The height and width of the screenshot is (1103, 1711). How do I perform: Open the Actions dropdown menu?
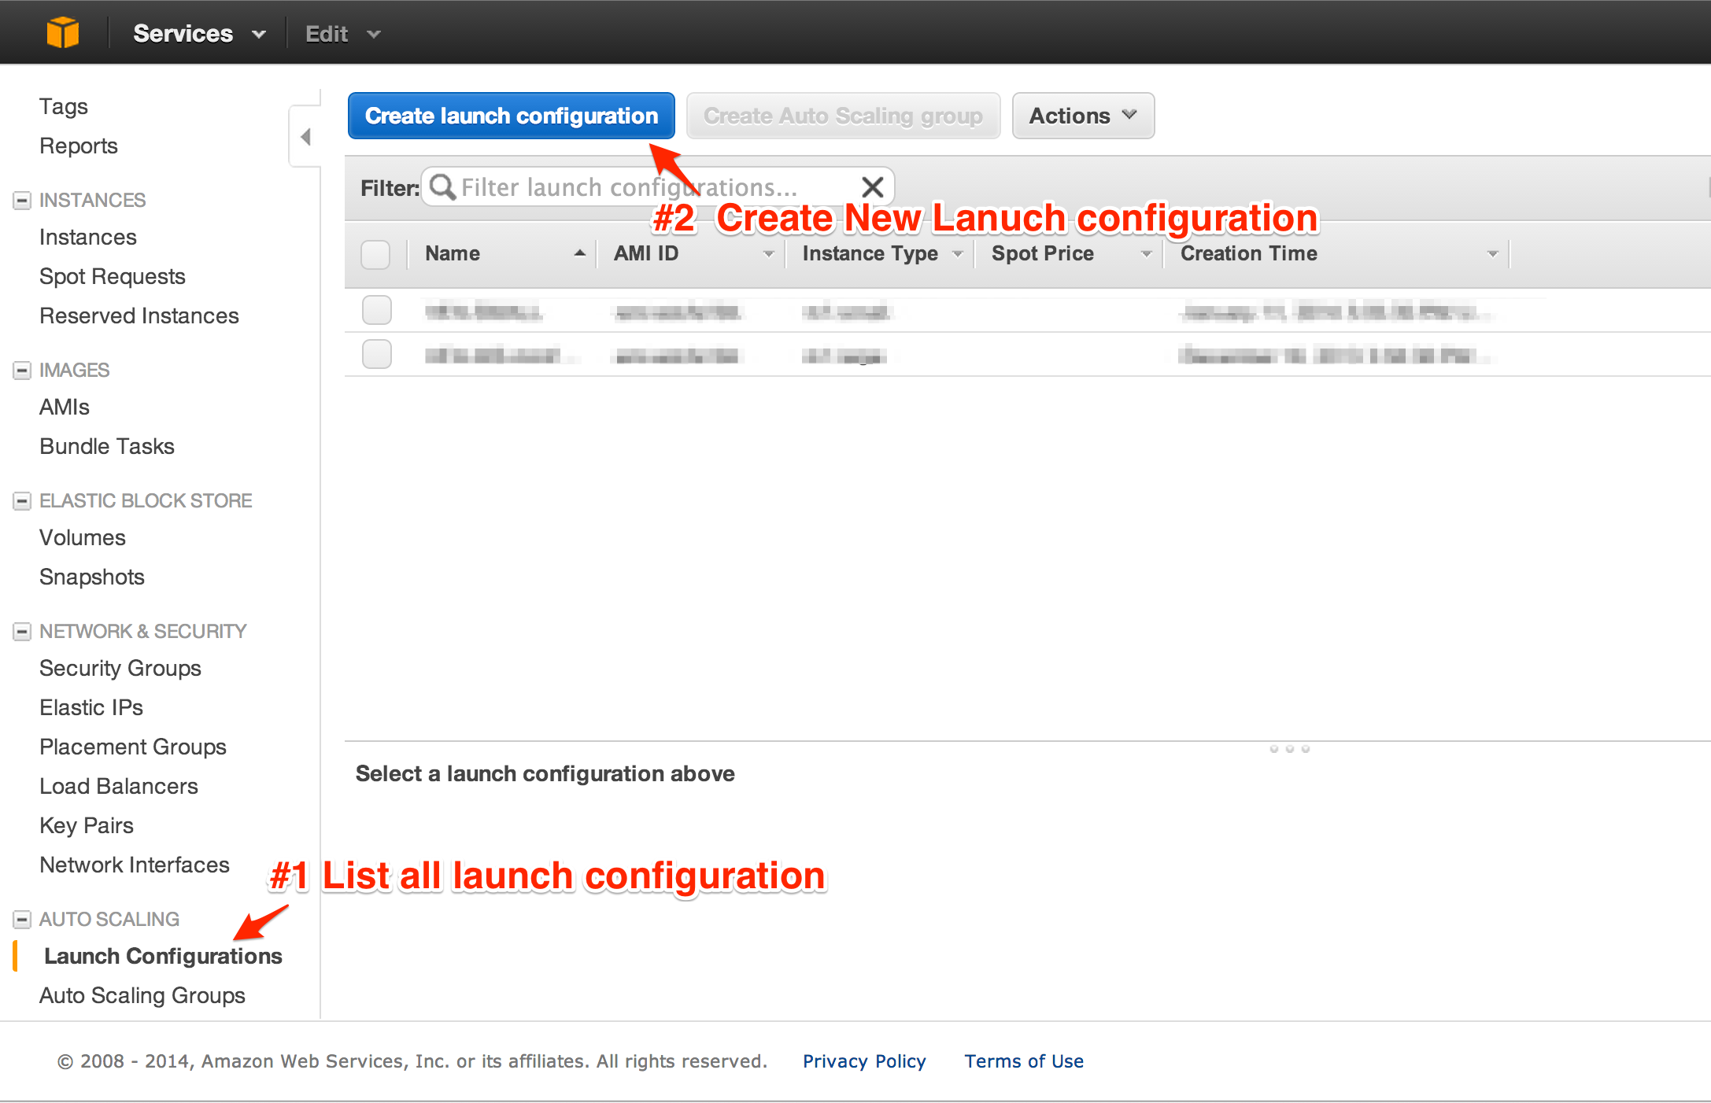pos(1083,116)
